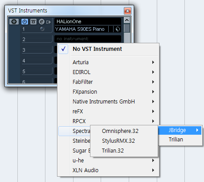The height and width of the screenshot is (182, 204).
Task: Select HALionOne instrument name field
Action: click(x=88, y=21)
